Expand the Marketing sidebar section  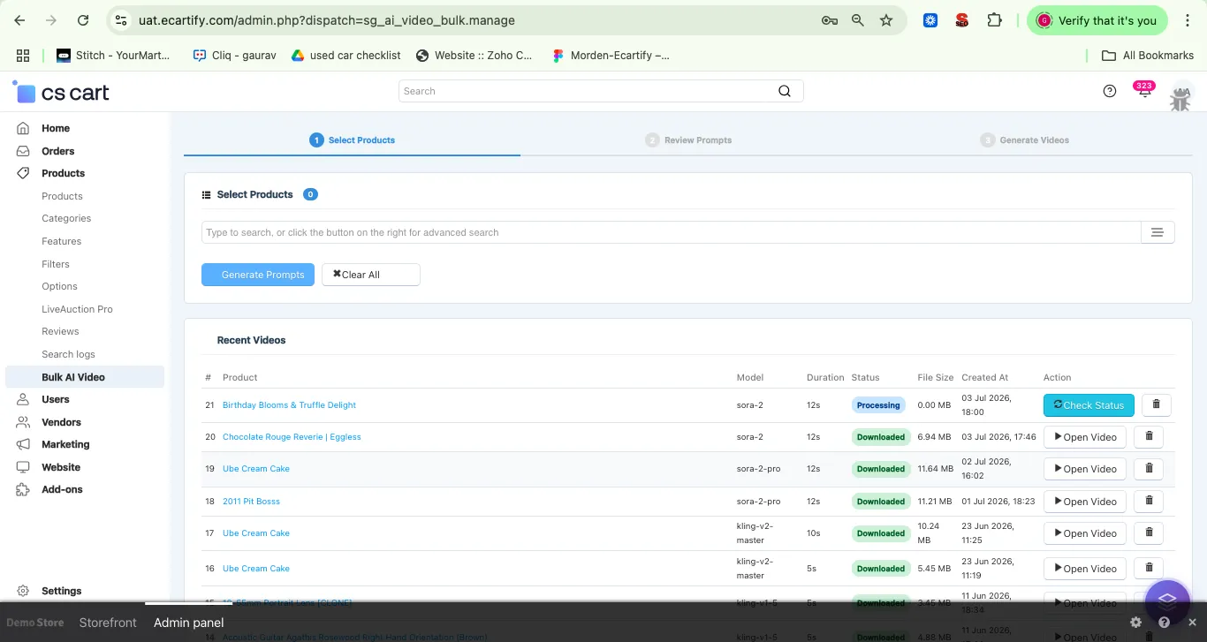(x=65, y=444)
